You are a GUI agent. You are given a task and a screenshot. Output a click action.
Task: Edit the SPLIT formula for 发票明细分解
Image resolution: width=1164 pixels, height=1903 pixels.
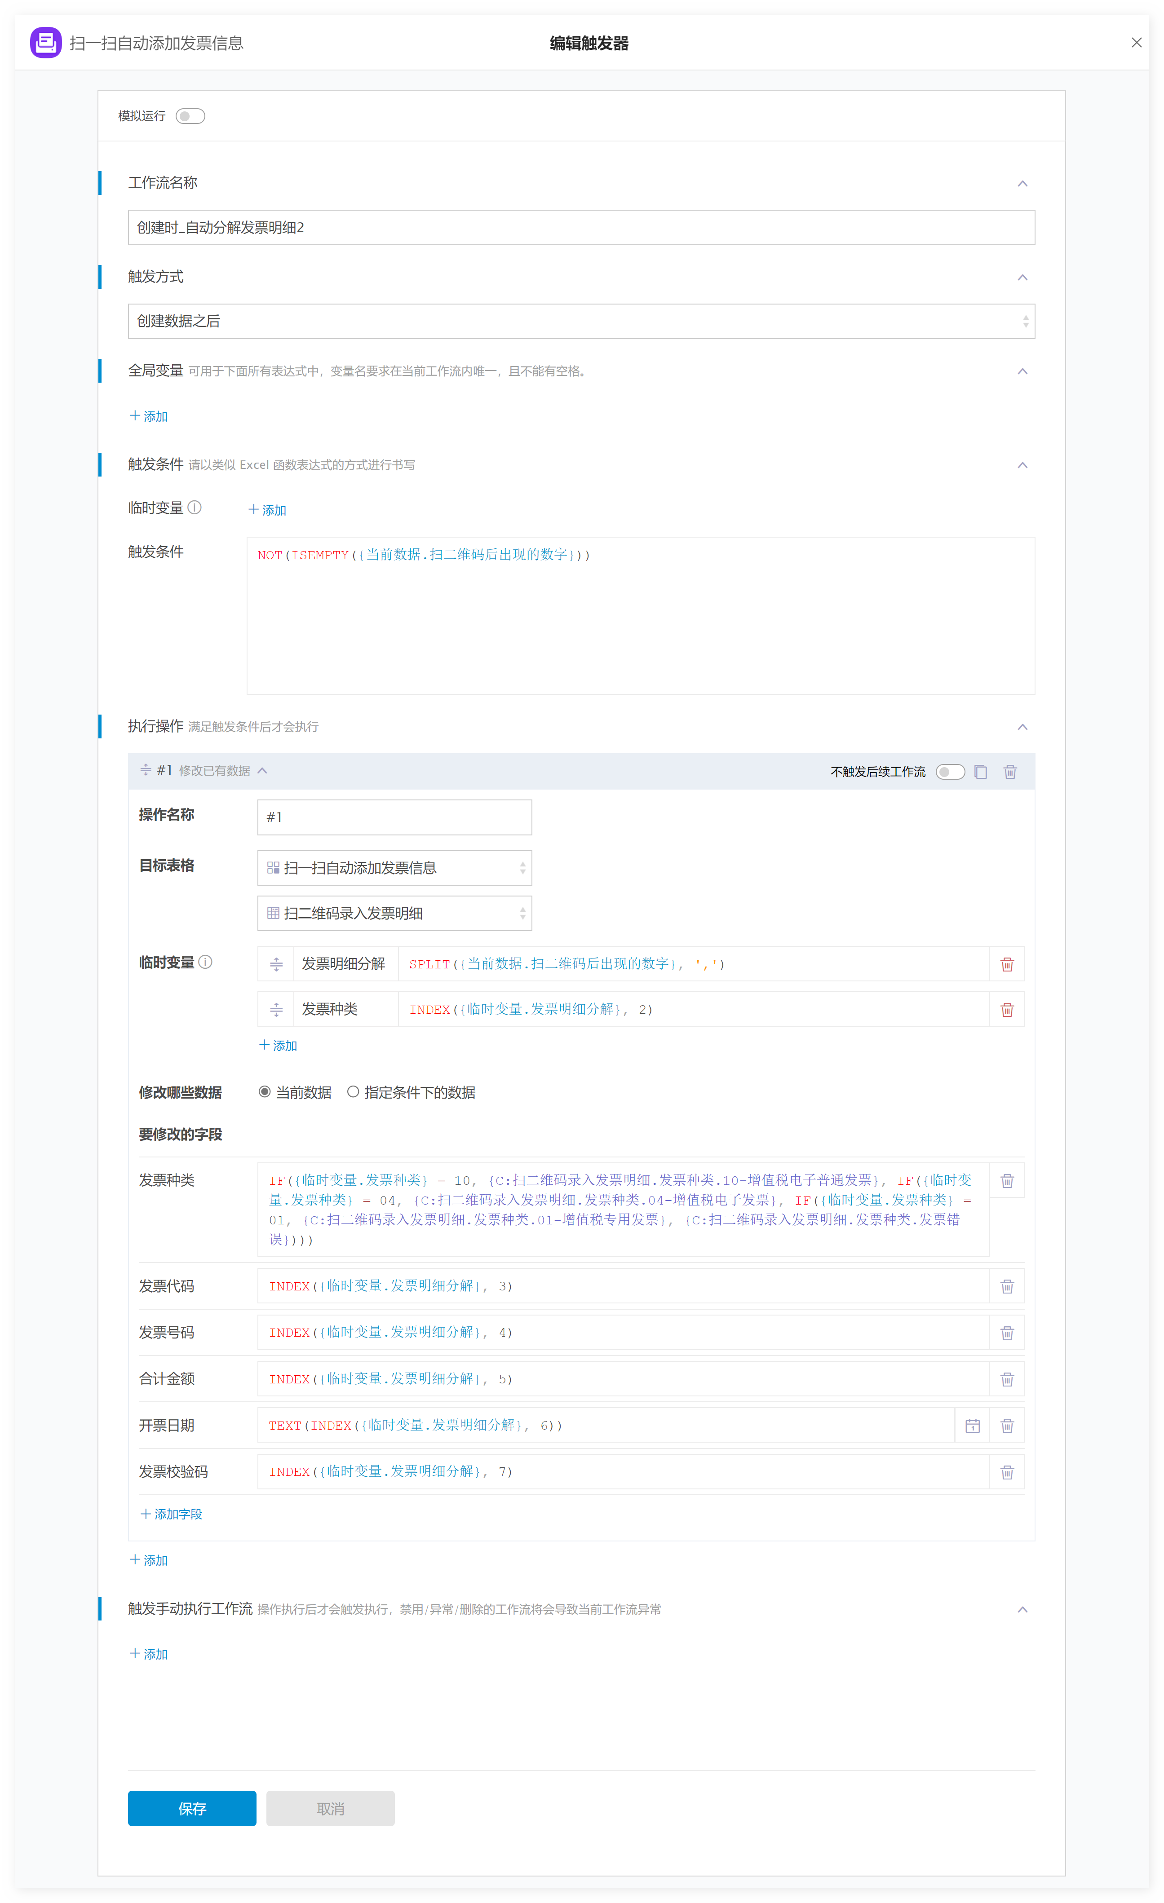694,964
